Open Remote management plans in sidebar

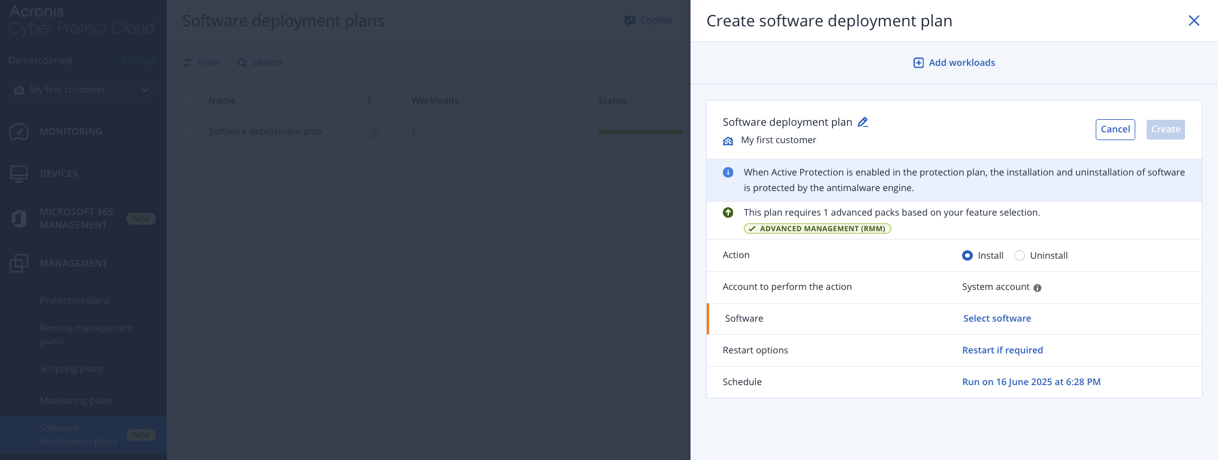tap(86, 335)
